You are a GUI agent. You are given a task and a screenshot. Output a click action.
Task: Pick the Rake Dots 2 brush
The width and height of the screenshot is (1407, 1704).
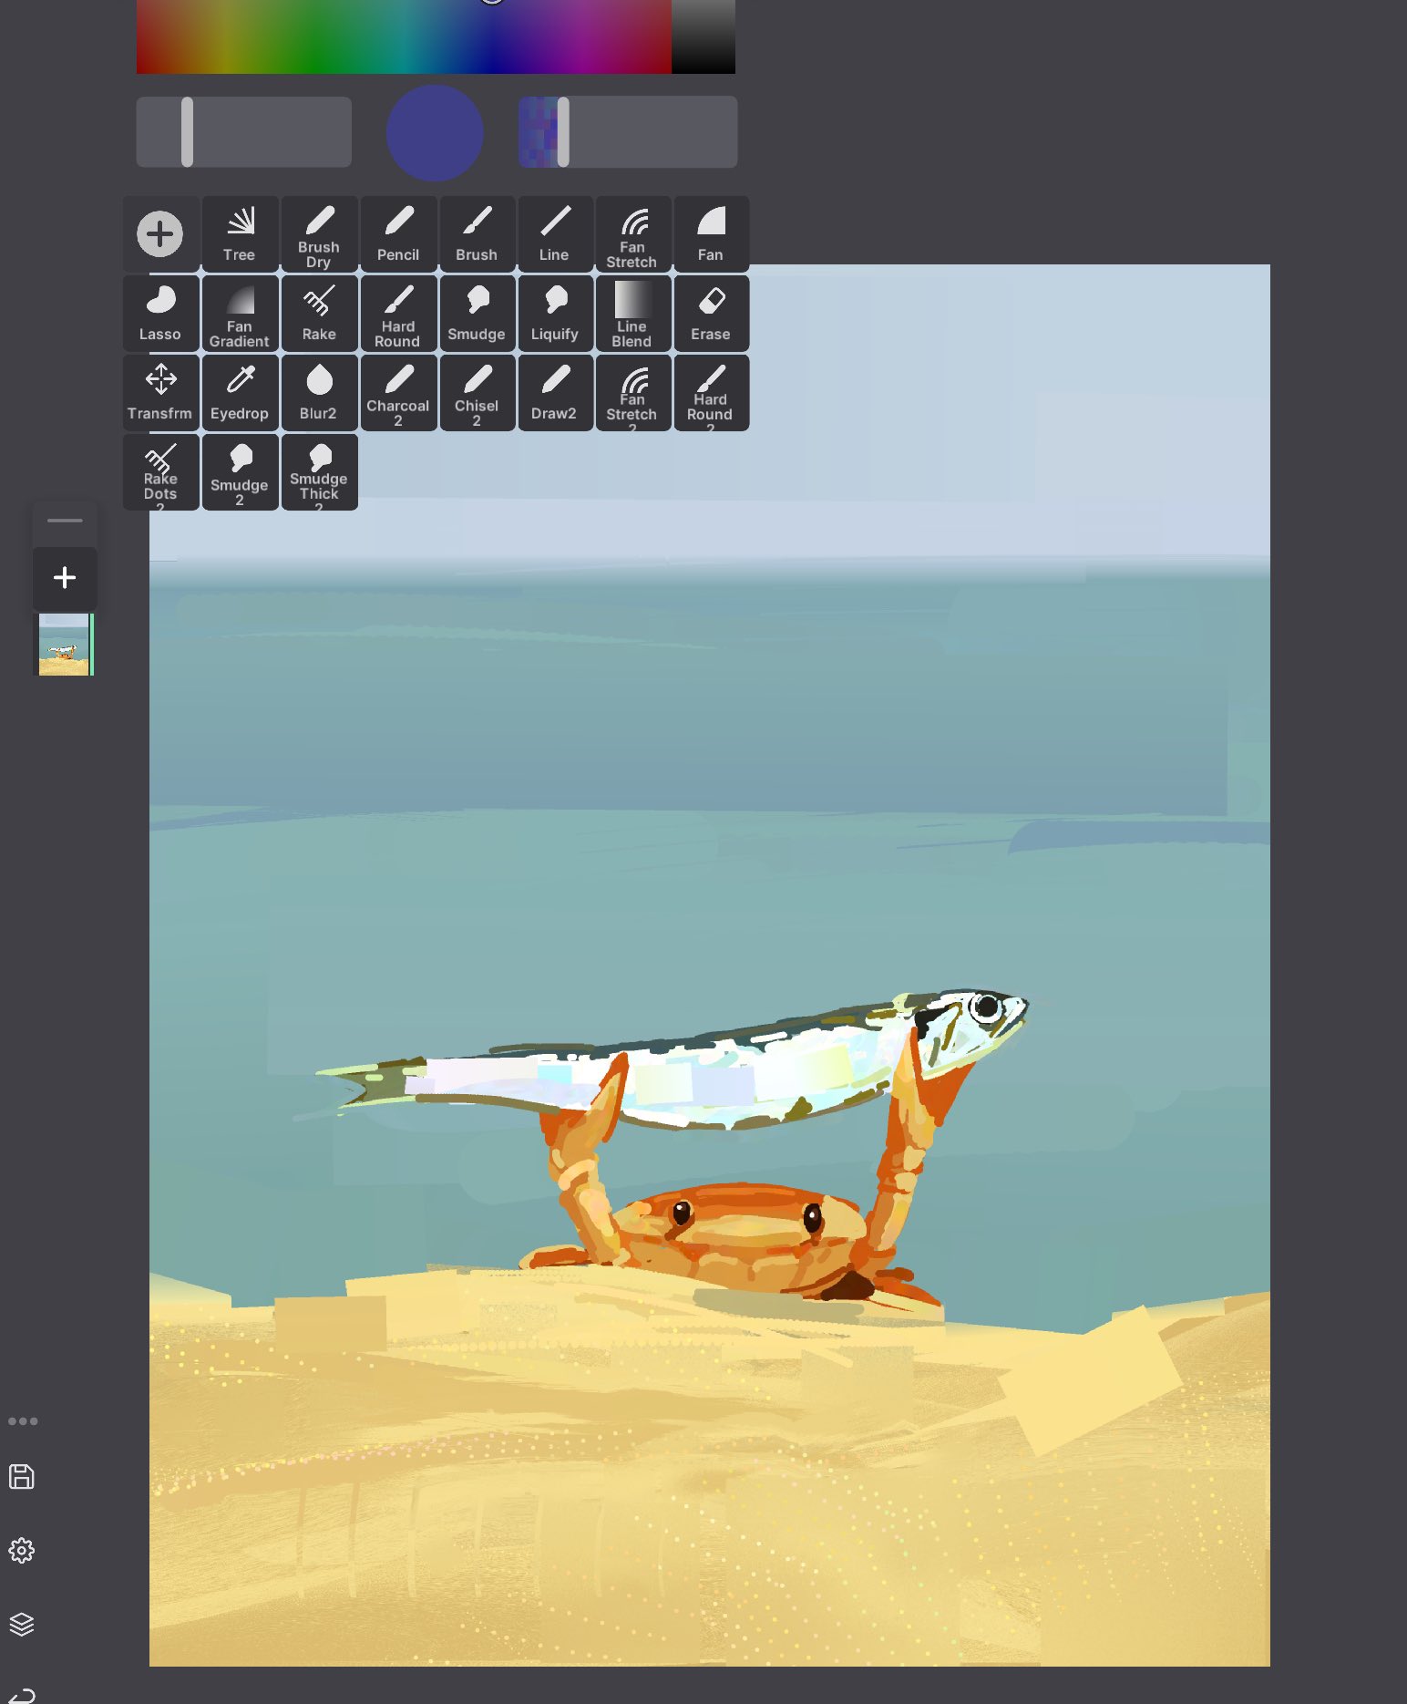pos(160,471)
